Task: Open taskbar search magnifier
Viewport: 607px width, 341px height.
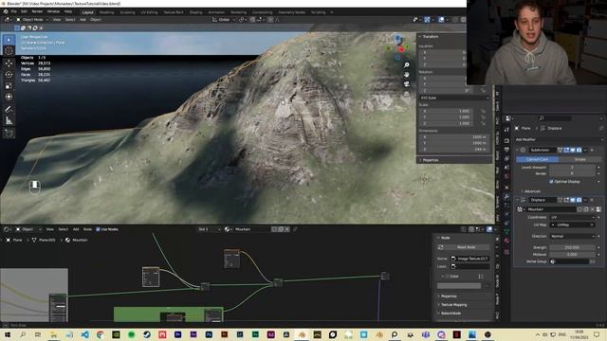Action: click(23, 334)
